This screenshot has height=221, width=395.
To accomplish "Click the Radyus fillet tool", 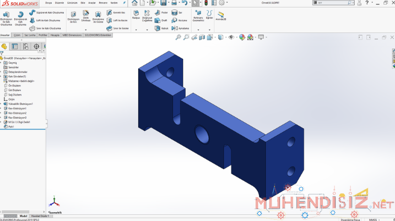I will coord(136,14).
